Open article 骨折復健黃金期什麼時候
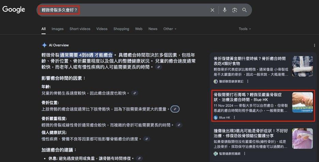319x162 pixels. pyautogui.click(x=250, y=61)
